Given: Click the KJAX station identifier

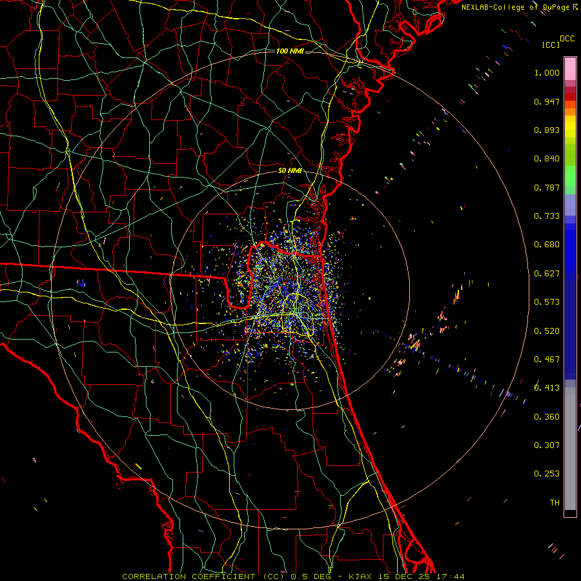Looking at the screenshot, I should coord(360,576).
